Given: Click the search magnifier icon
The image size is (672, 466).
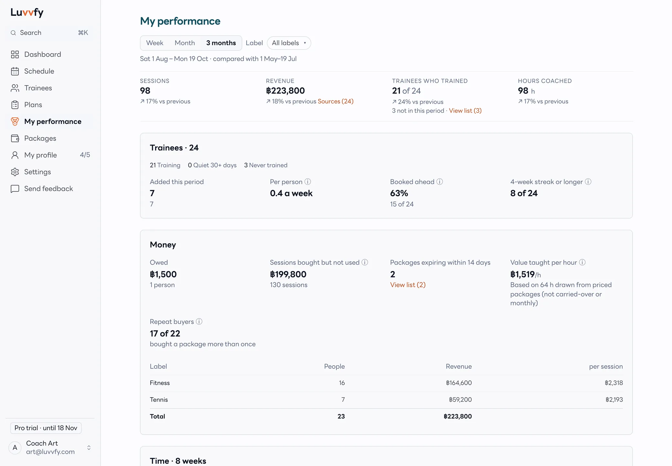Looking at the screenshot, I should click(13, 33).
